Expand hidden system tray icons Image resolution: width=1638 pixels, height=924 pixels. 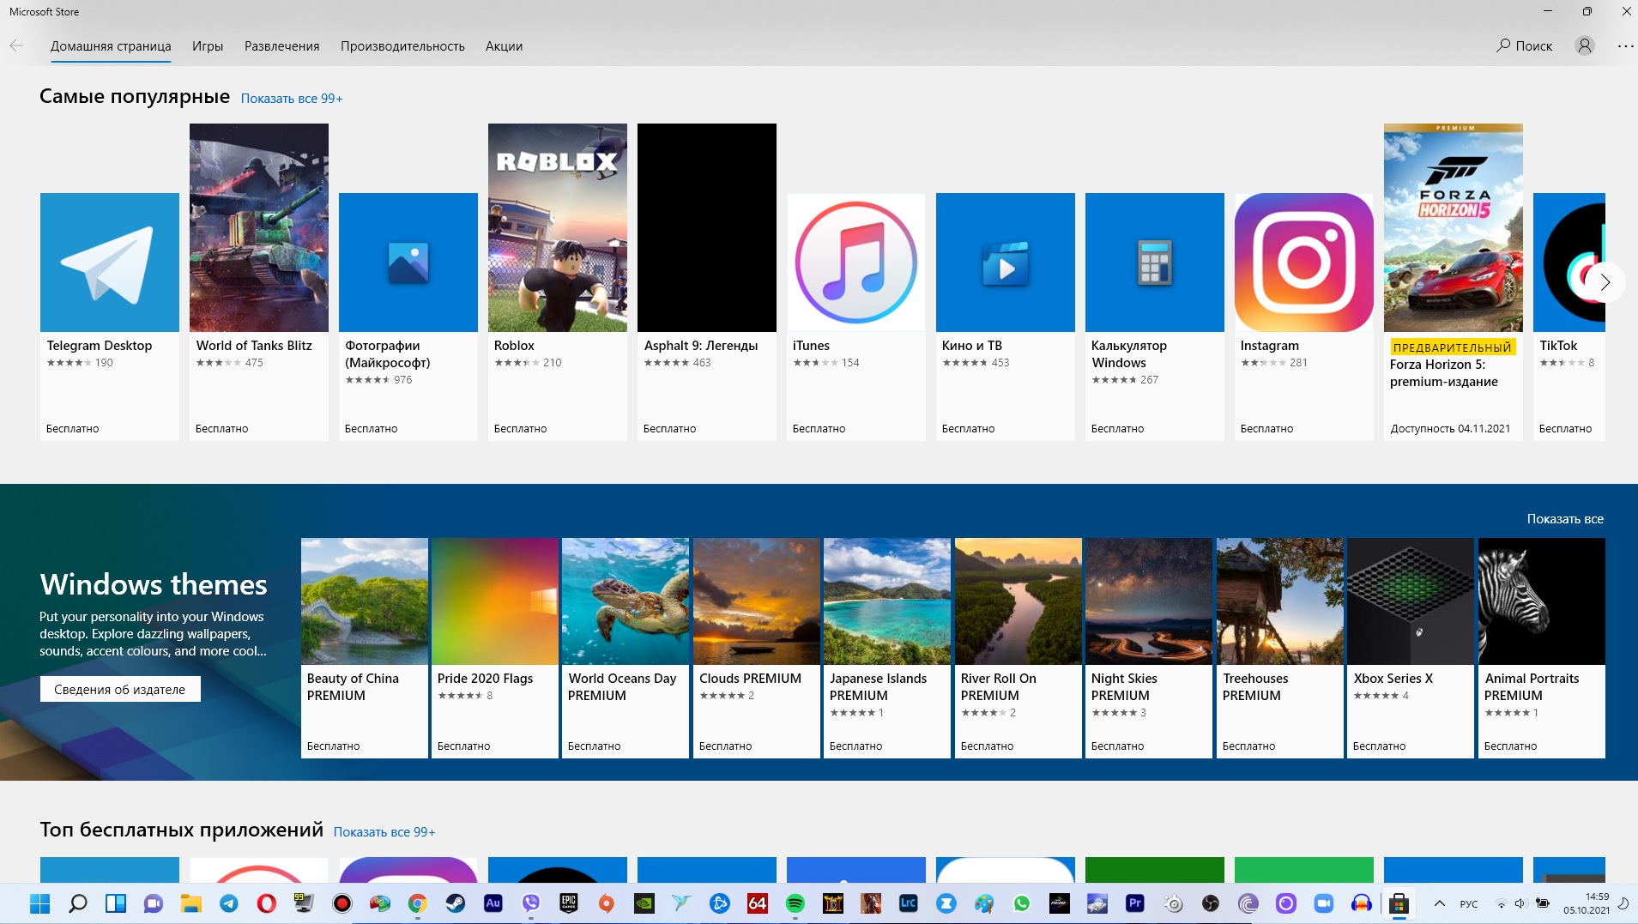coord(1440,903)
